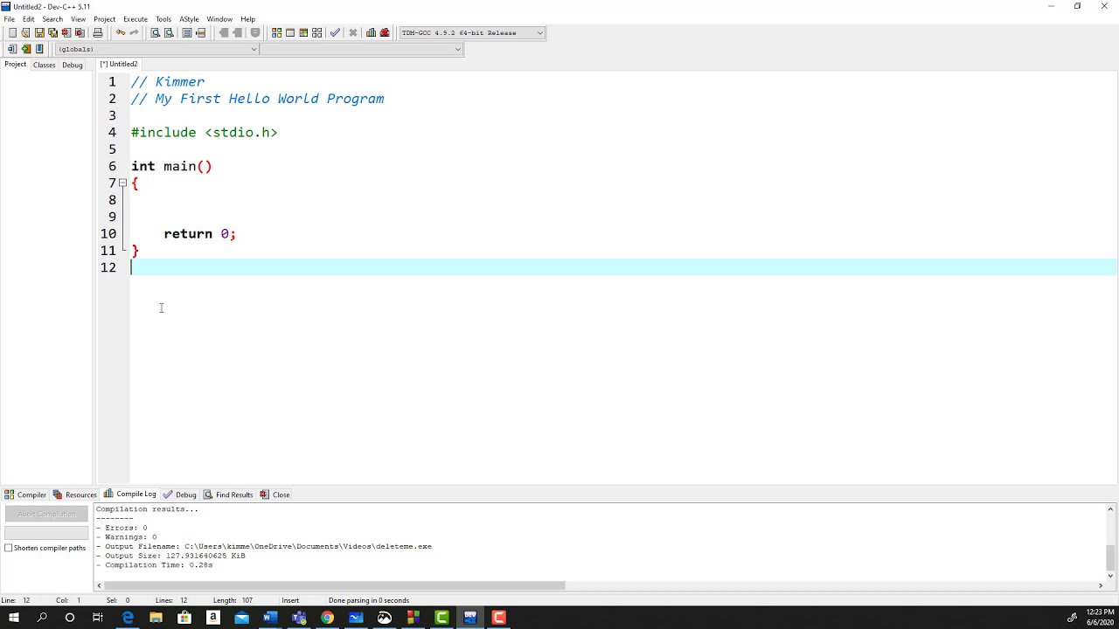This screenshot has width=1119, height=629.
Task: Open the (globals) scope dropdown
Action: click(x=157, y=49)
